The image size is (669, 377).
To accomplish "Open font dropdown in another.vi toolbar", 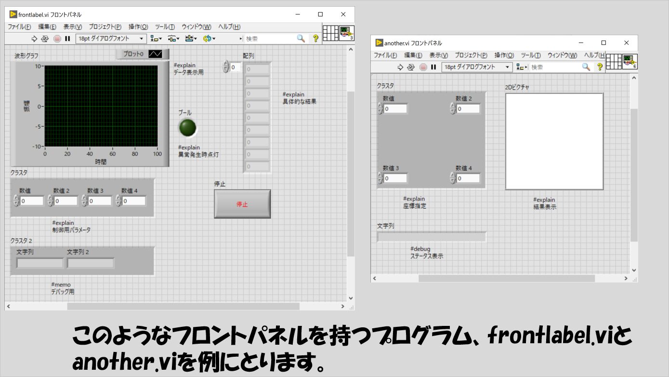I will click(x=477, y=67).
